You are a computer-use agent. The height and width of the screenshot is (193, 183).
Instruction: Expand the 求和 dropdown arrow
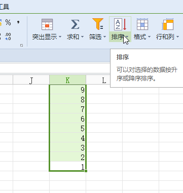(x=82, y=37)
